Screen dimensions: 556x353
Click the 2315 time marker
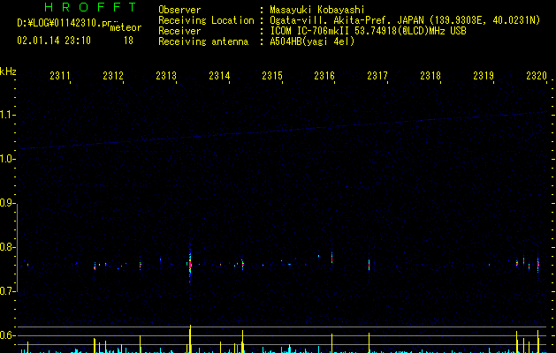(x=272, y=75)
